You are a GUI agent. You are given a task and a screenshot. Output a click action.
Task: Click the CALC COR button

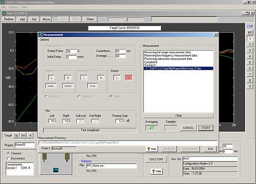(156, 159)
